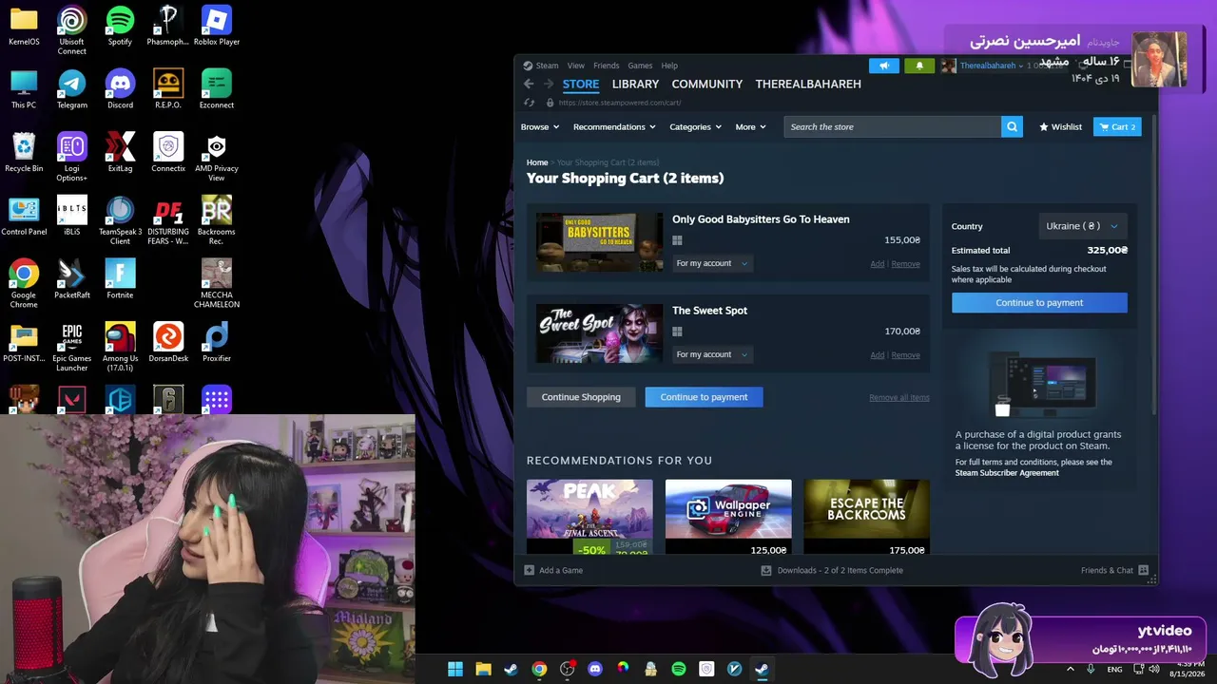Go back with Steam's back arrow

[x=529, y=84]
